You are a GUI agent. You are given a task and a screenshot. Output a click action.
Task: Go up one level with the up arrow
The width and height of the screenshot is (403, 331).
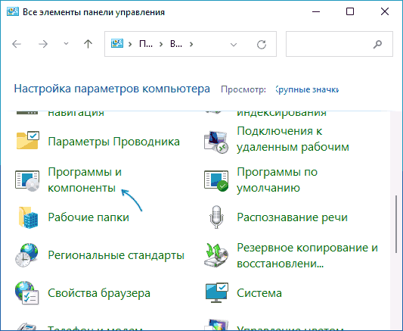(x=88, y=44)
